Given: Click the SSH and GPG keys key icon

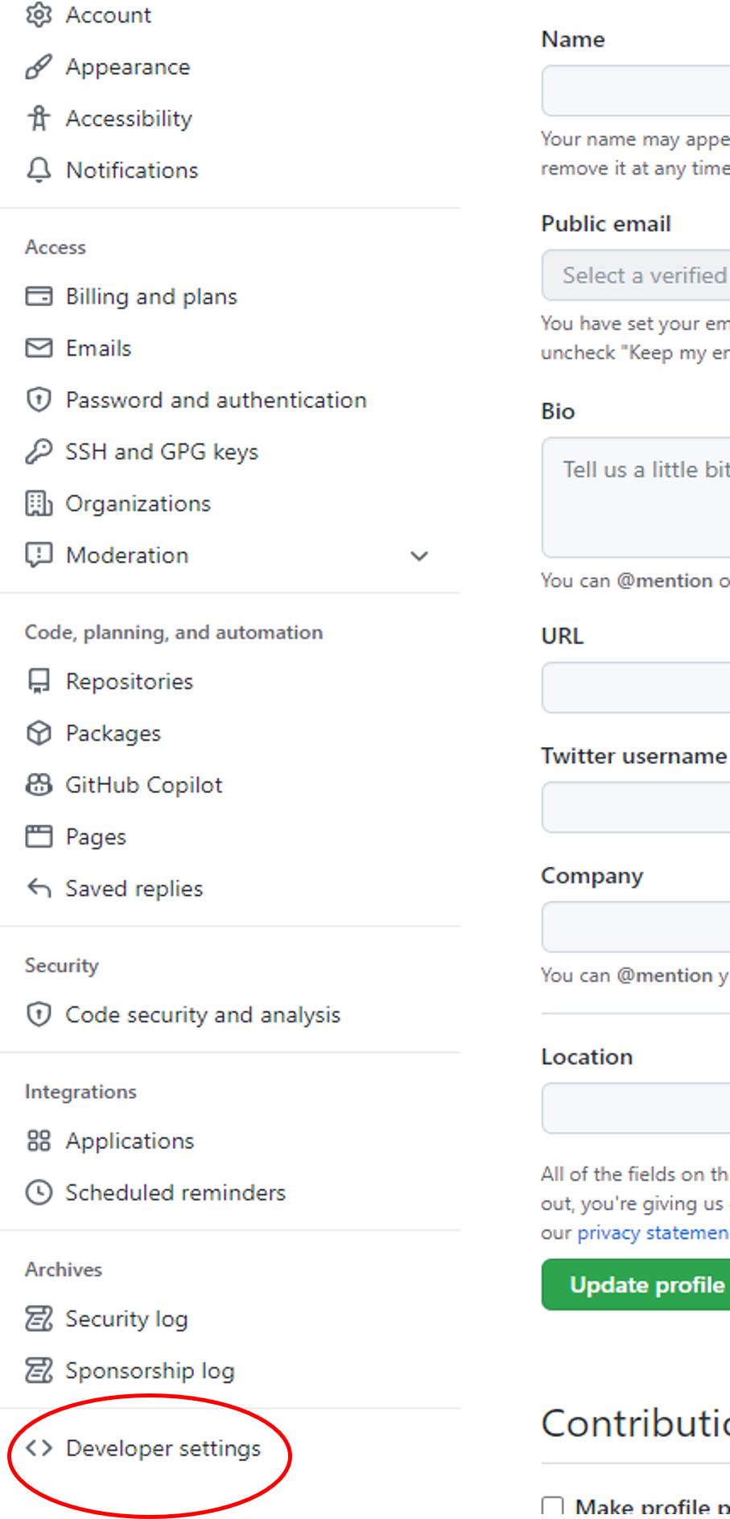Looking at the screenshot, I should pos(39,452).
